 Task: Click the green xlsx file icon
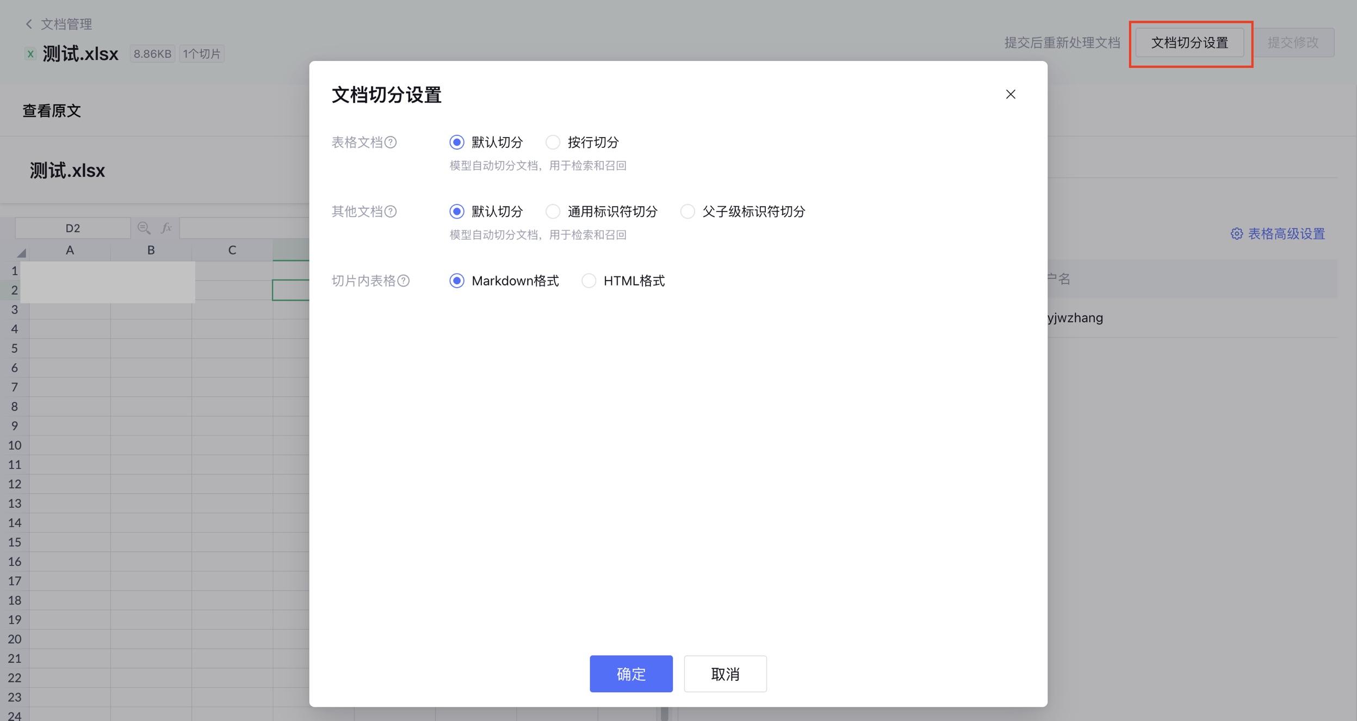30,54
